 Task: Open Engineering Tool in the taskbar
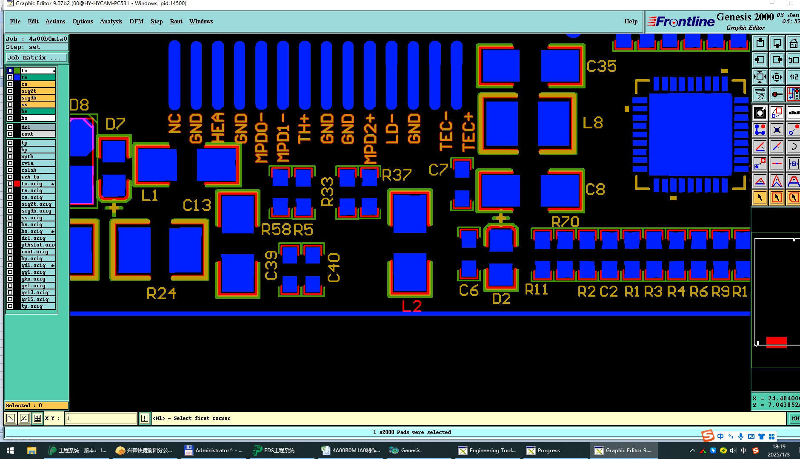[x=487, y=450]
